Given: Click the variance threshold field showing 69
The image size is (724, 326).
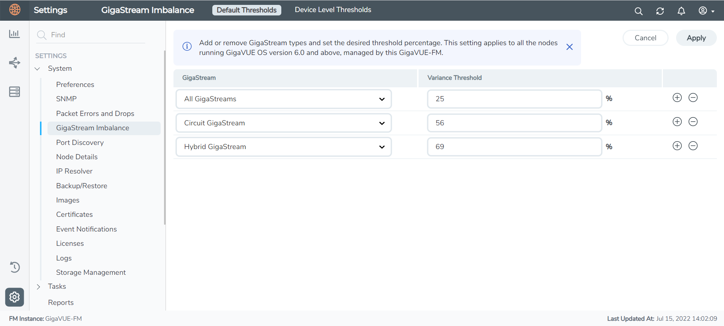Looking at the screenshot, I should point(514,147).
